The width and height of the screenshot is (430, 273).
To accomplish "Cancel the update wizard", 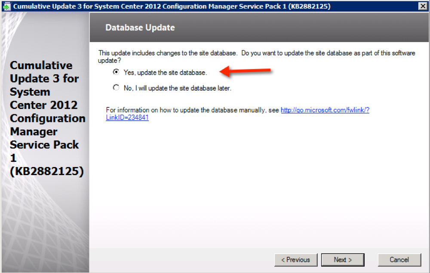I will 399,260.
